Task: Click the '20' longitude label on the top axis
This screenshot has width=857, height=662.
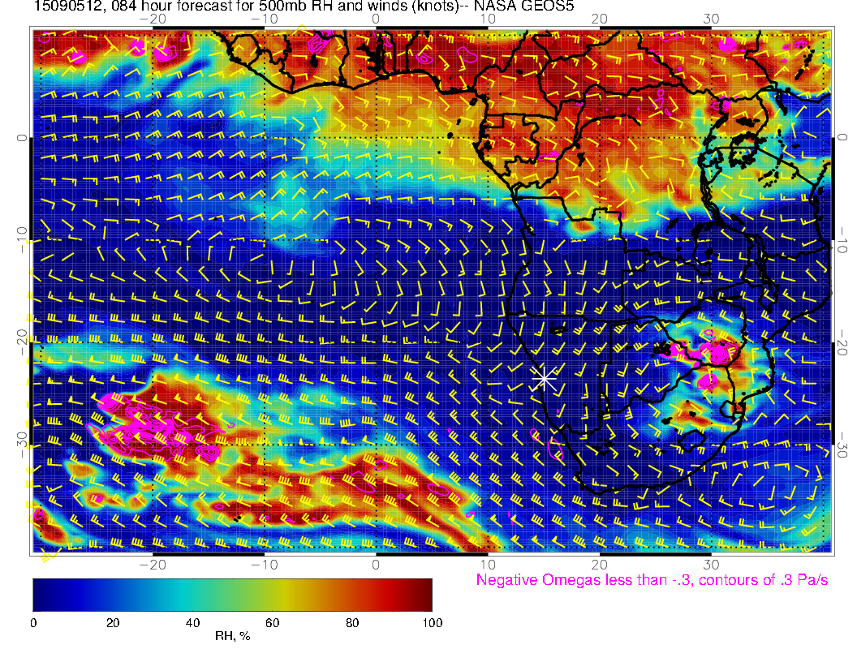Action: (x=600, y=19)
